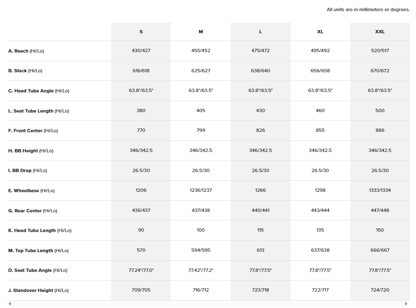This screenshot has height=308, width=416.
Task: Click the scroll-right arrow on the horizontal scrollbar
Action: (x=406, y=304)
